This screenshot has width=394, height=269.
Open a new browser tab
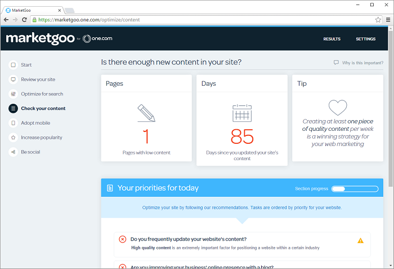69,10
